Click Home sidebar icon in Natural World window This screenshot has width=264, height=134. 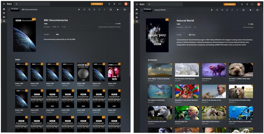click(137, 9)
